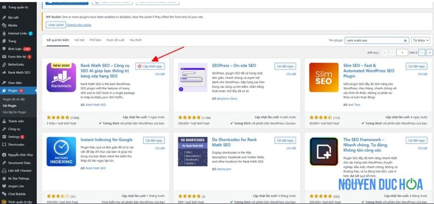Open the Rank Math SEO plugin title
The height and width of the screenshot is (204, 434).
tap(105, 70)
